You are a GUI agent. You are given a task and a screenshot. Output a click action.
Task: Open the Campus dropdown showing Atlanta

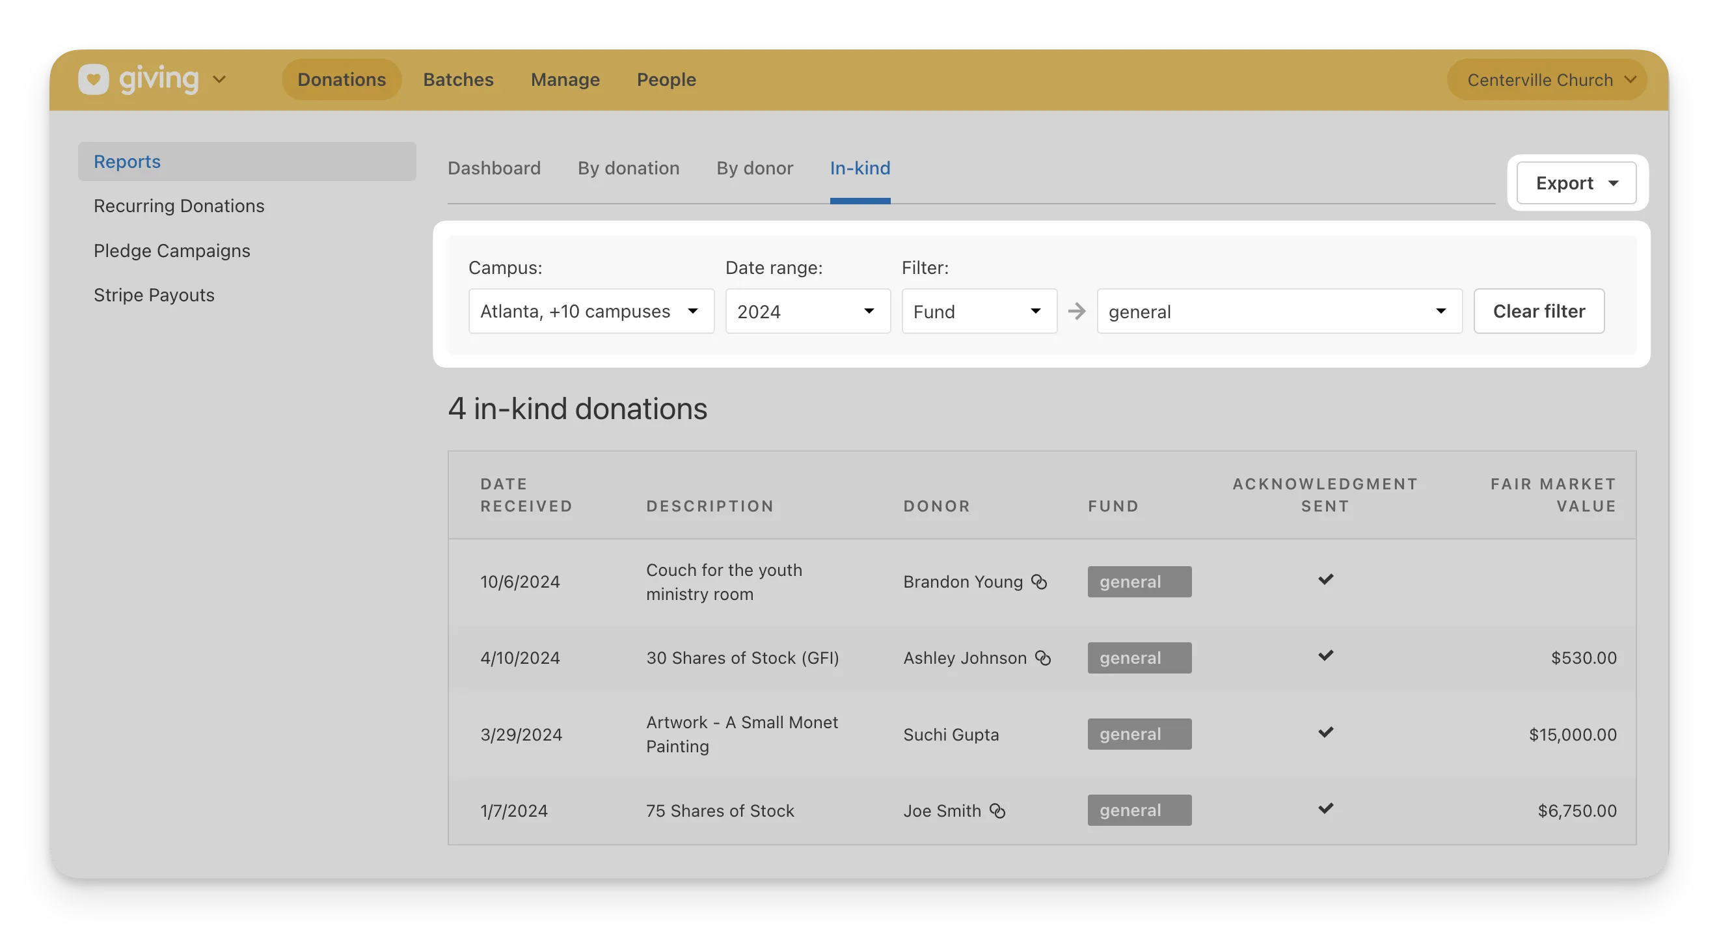tap(591, 311)
